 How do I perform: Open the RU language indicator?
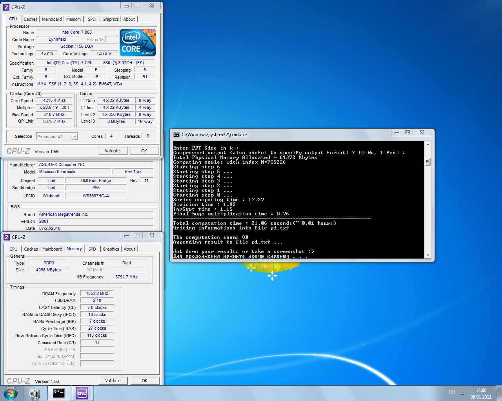pyautogui.click(x=452, y=392)
